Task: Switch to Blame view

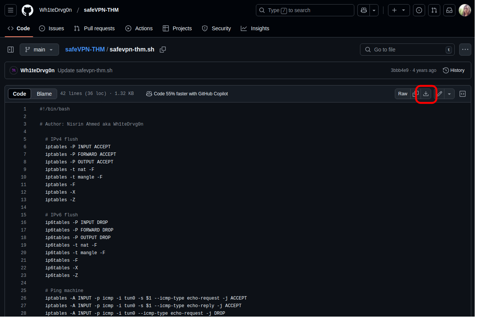Action: pos(44,94)
